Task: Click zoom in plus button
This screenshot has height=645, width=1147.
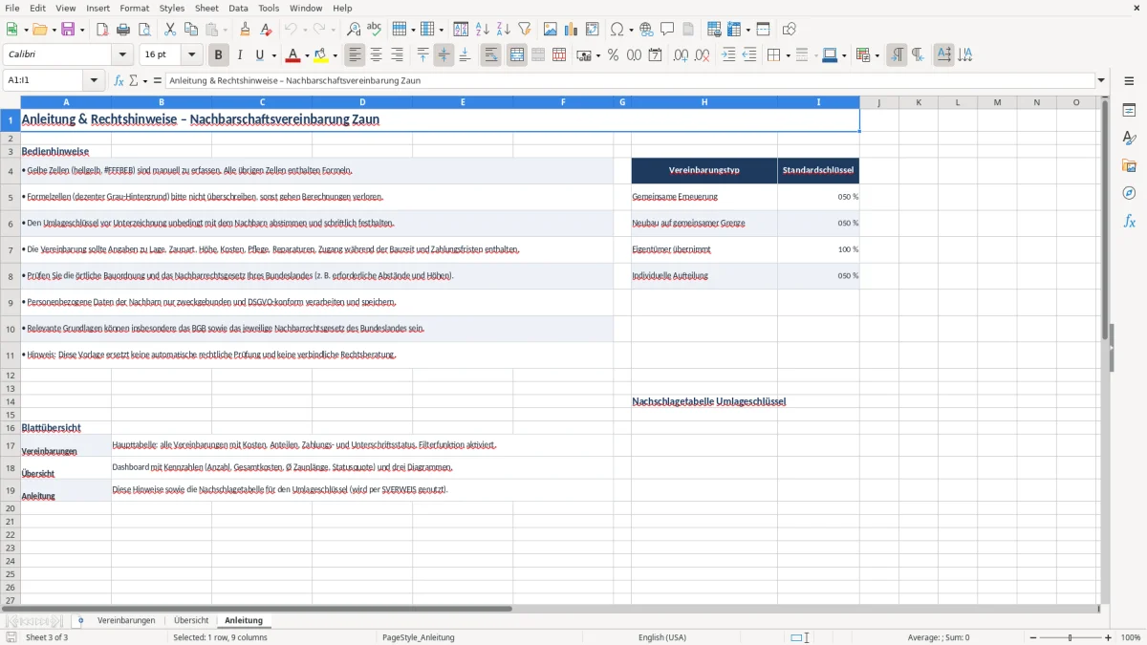Action: (x=1109, y=637)
